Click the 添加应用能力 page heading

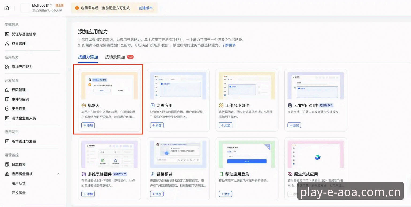coord(93,32)
